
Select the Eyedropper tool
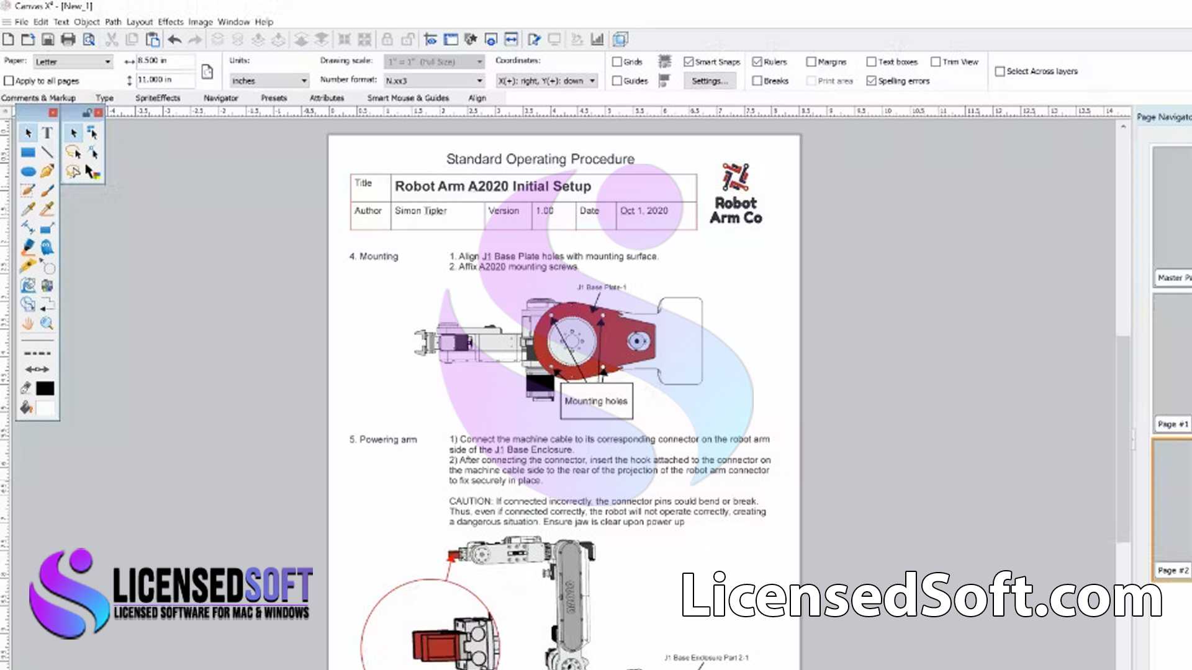tap(28, 209)
